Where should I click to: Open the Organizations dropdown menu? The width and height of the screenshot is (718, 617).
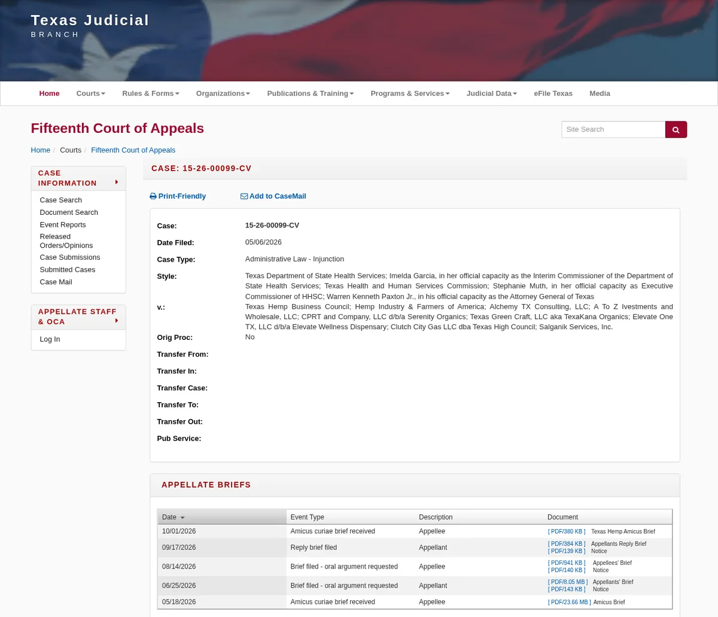tap(223, 93)
